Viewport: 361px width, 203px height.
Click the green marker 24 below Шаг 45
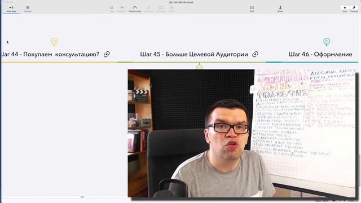click(199, 67)
